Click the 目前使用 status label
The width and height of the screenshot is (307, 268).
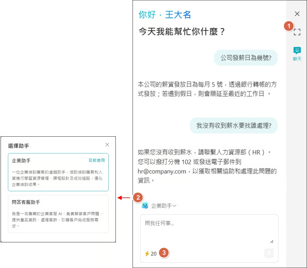click(x=97, y=161)
